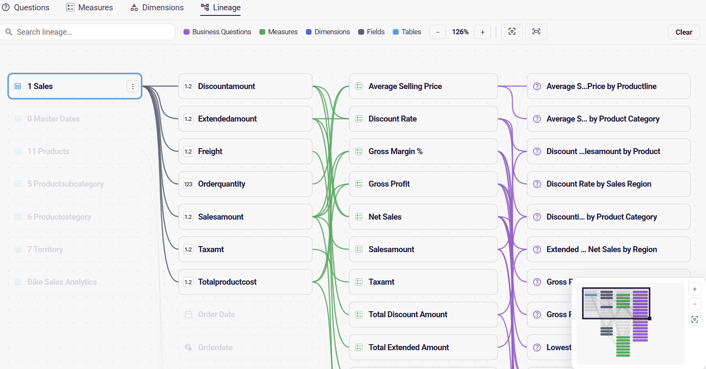
Task: Toggle the Fields legend filter
Action: pos(371,32)
